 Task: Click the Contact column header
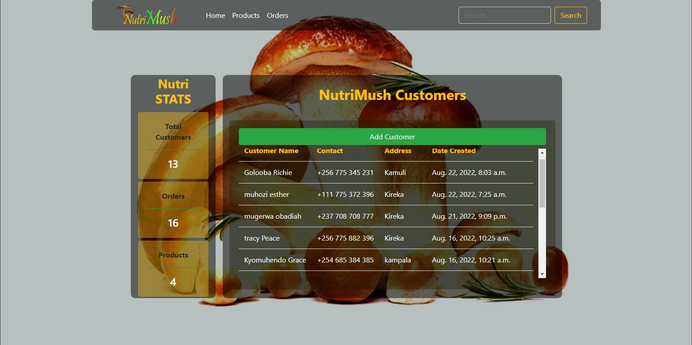(330, 151)
